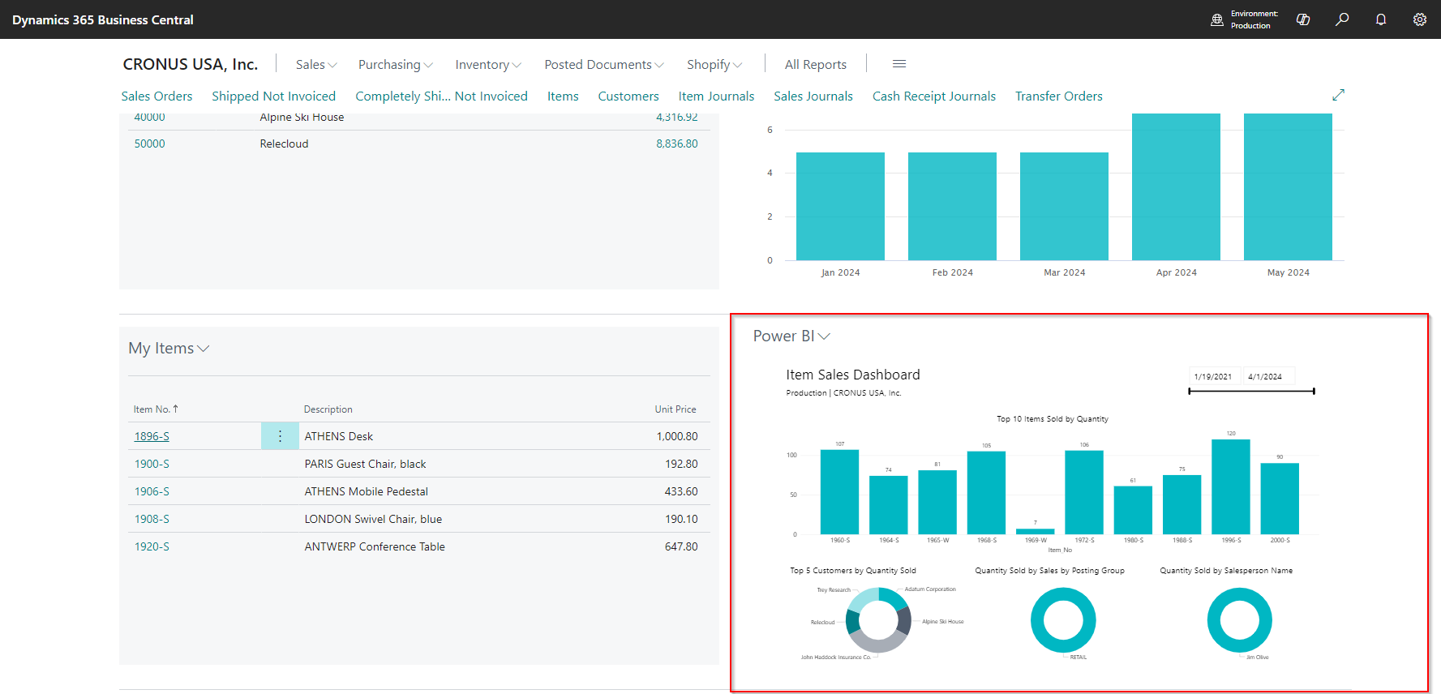Open Completely Shipped Not Invoiced list

click(x=441, y=96)
